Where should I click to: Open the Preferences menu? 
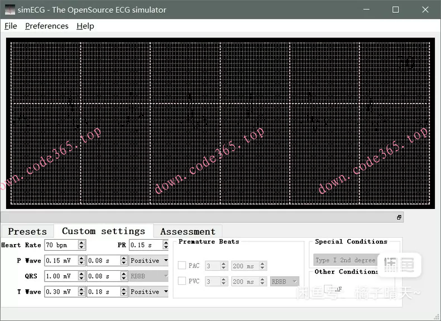(46, 26)
